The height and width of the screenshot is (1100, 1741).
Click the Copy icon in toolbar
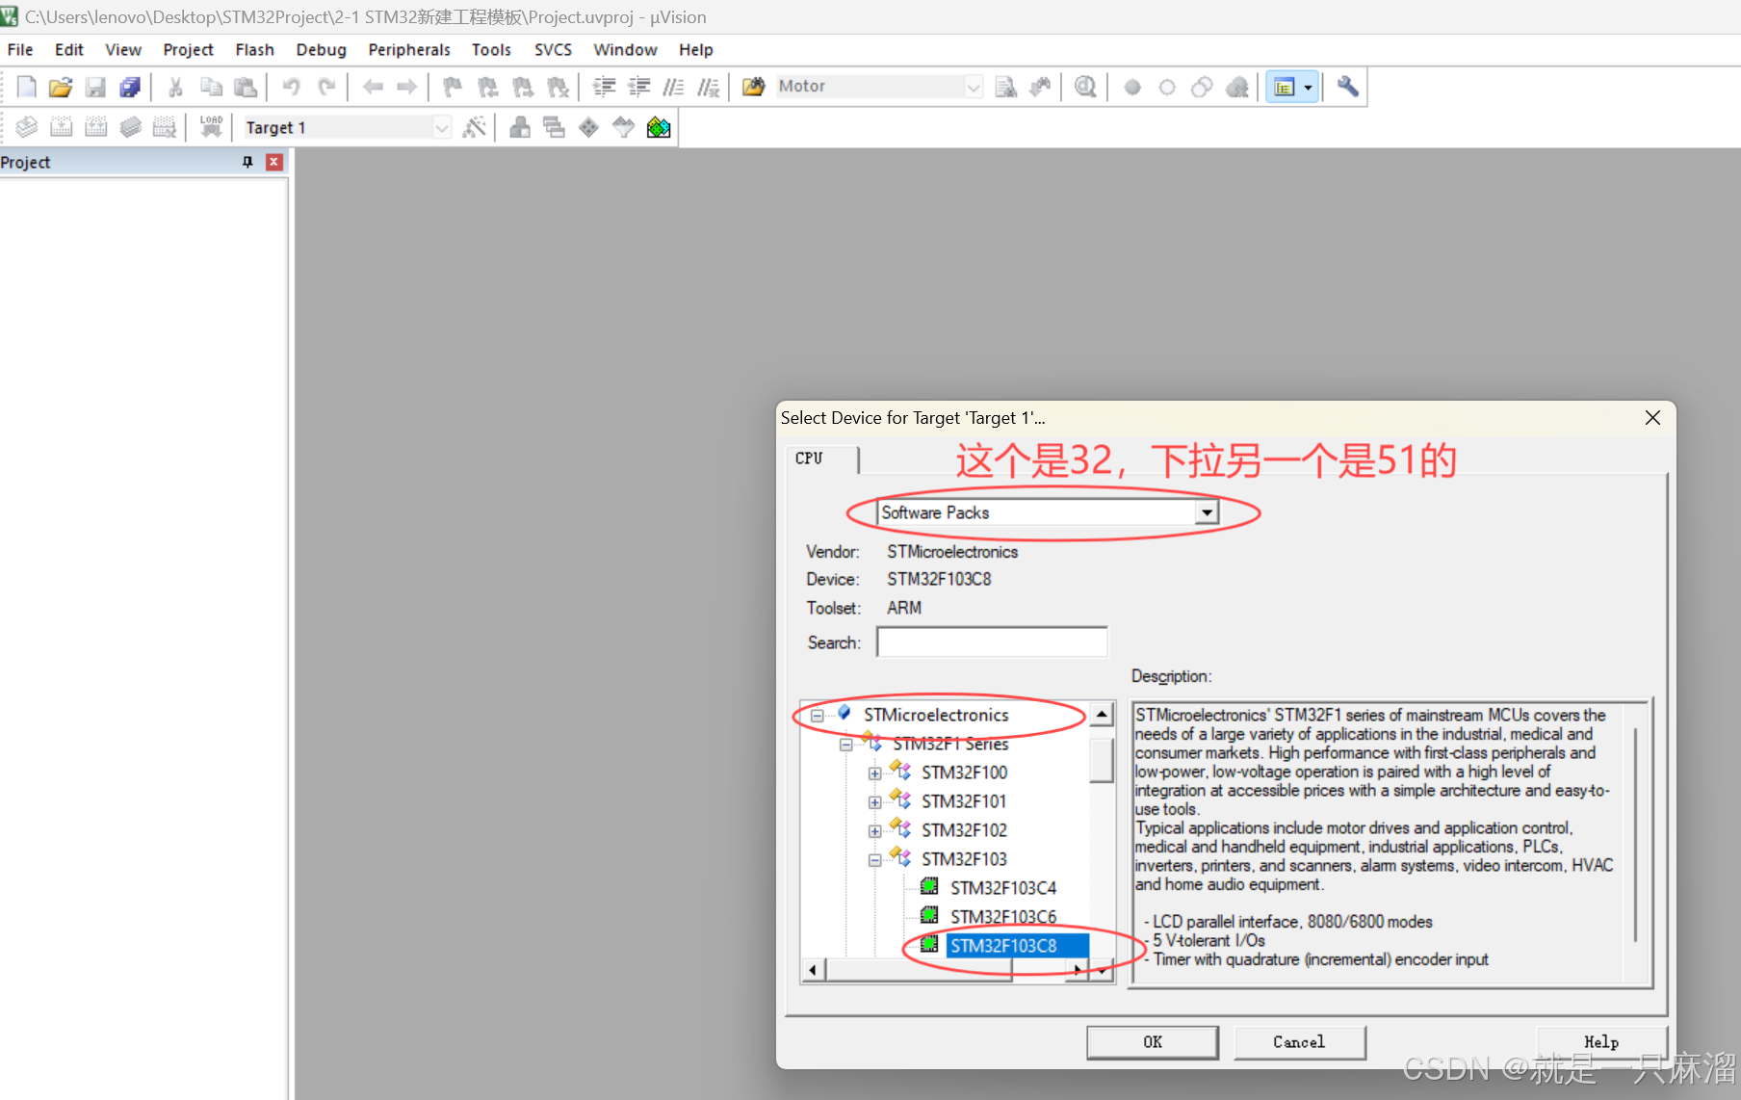(x=211, y=87)
